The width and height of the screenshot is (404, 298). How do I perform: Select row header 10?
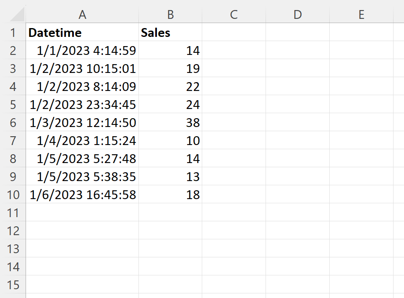[x=13, y=194]
